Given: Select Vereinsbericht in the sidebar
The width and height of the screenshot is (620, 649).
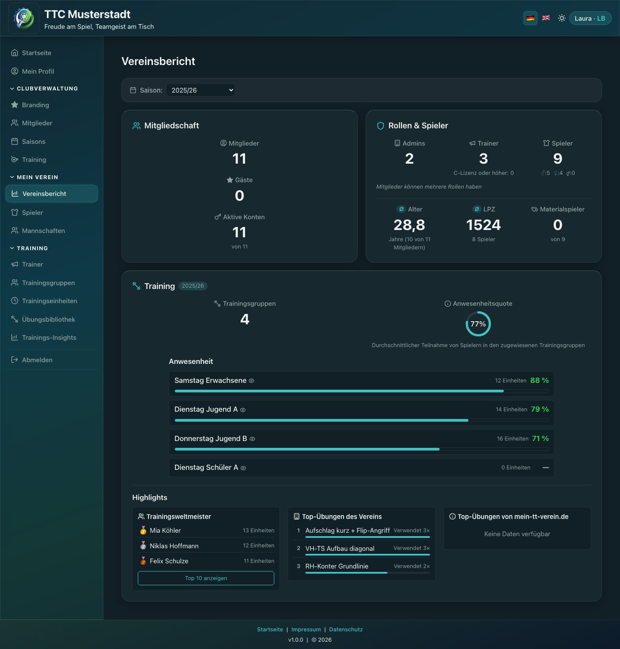Looking at the screenshot, I should pos(52,194).
